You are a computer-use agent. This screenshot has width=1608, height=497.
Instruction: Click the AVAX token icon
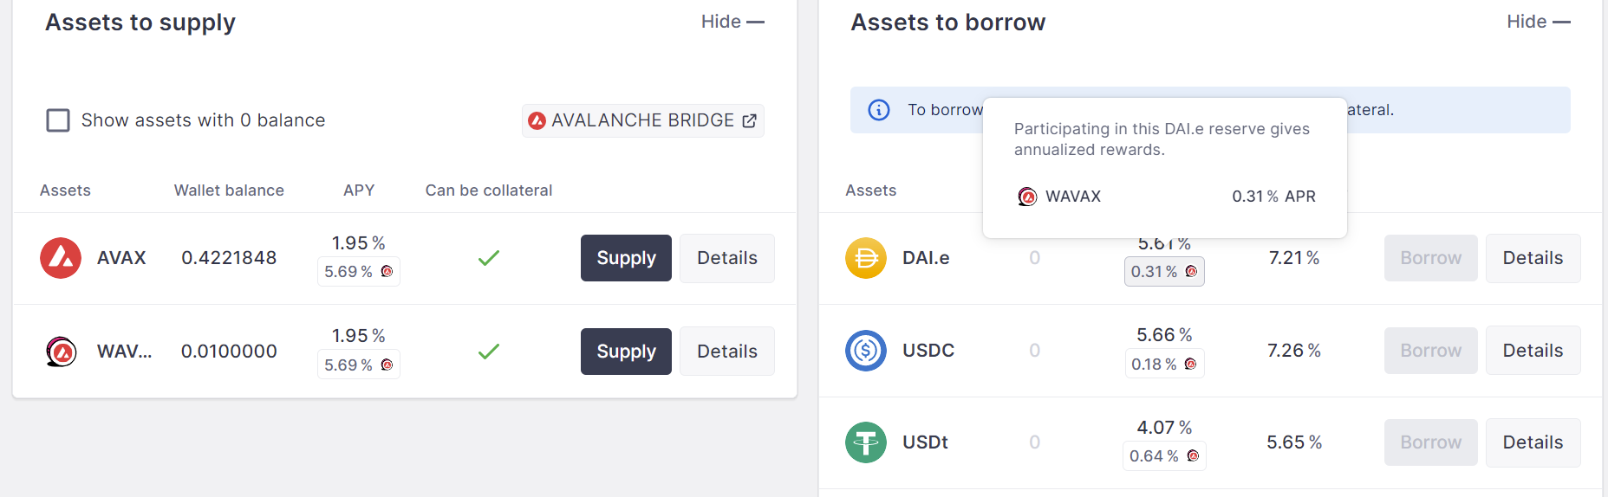[61, 258]
